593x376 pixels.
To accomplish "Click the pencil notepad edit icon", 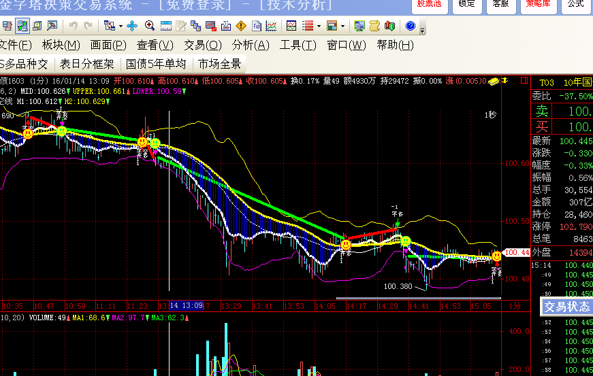I will coord(181,26).
